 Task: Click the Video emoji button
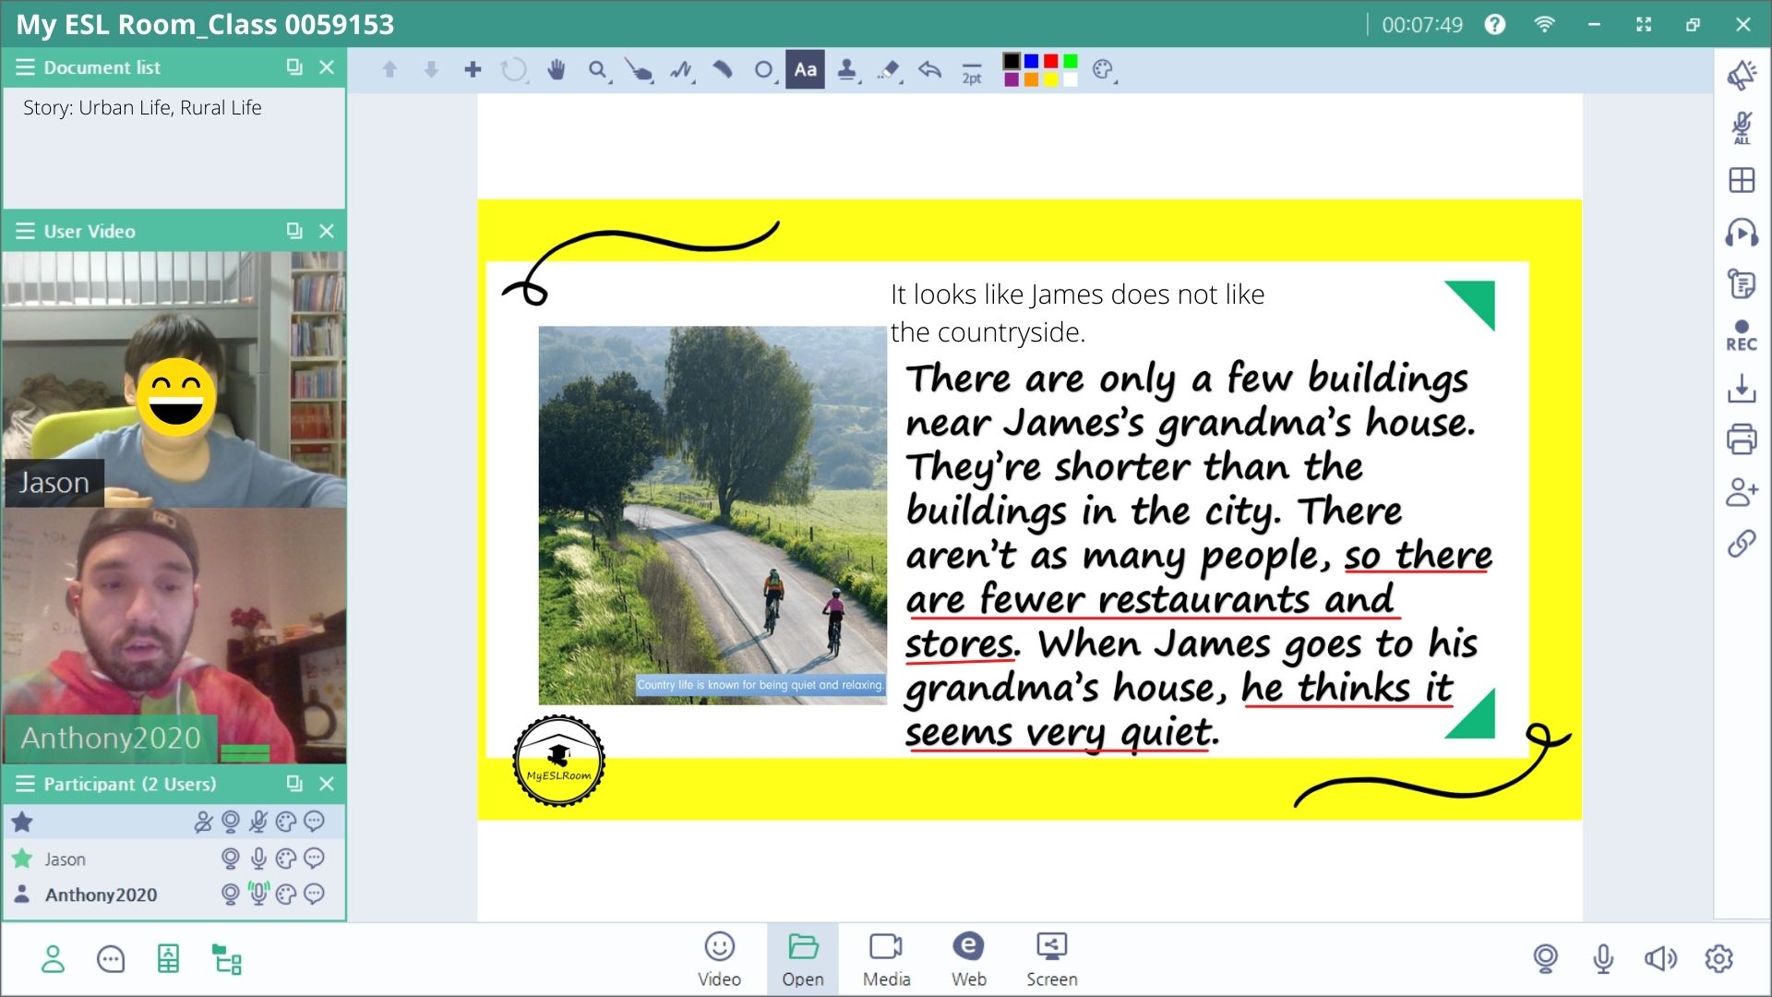pos(719,959)
